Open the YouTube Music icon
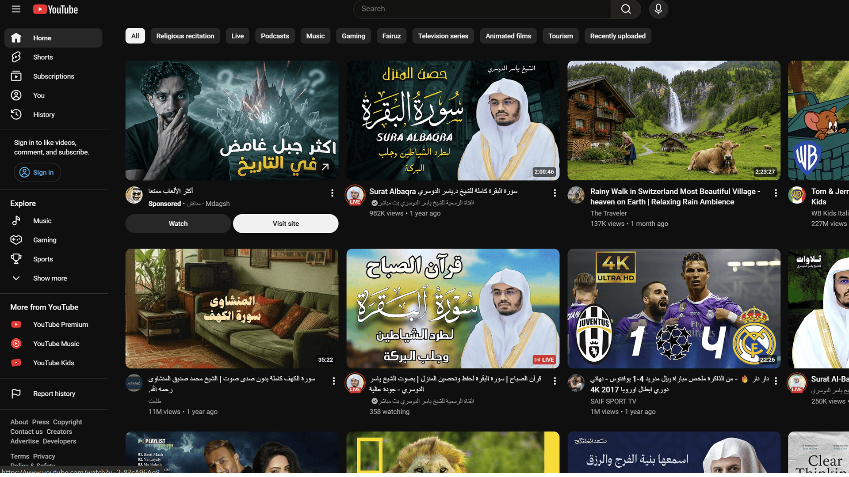The image size is (849, 477). (x=16, y=344)
